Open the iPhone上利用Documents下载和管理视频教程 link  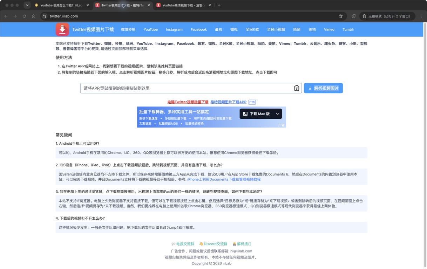224,179
